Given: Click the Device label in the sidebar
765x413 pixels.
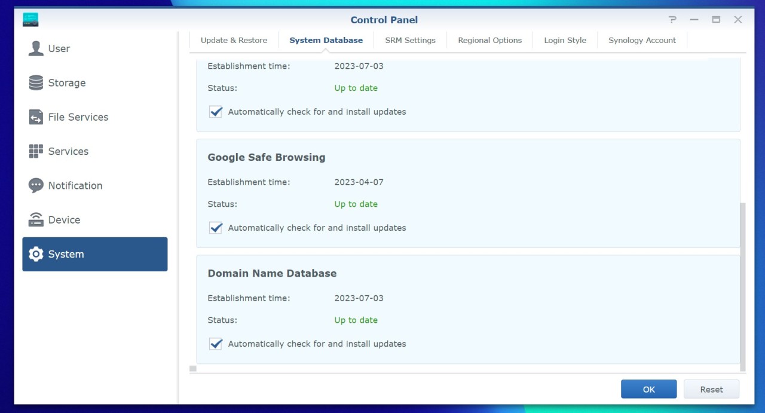Looking at the screenshot, I should 64,220.
